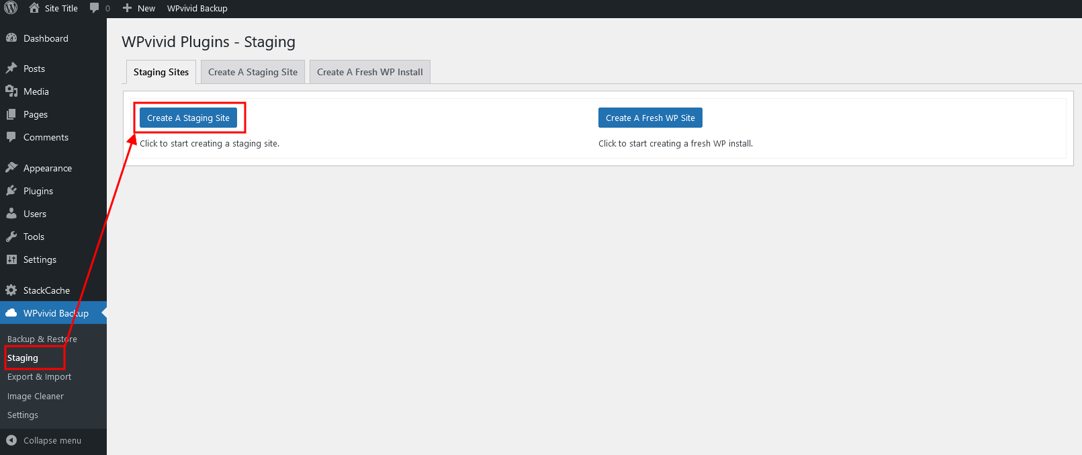This screenshot has height=455, width=1082.
Task: Open the New menu in admin bar
Action: tap(146, 8)
